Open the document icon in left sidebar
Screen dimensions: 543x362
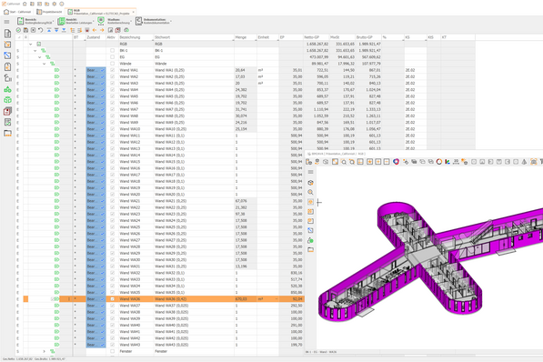coord(7,34)
